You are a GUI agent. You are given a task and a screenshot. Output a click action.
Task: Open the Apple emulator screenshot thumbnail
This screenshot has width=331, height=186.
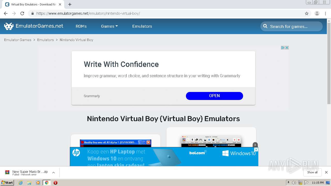[211, 141]
